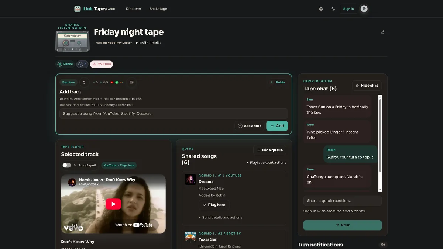The height and width of the screenshot is (249, 443).
Task: Click the Dreams album cover thumbnail
Action: point(190,179)
